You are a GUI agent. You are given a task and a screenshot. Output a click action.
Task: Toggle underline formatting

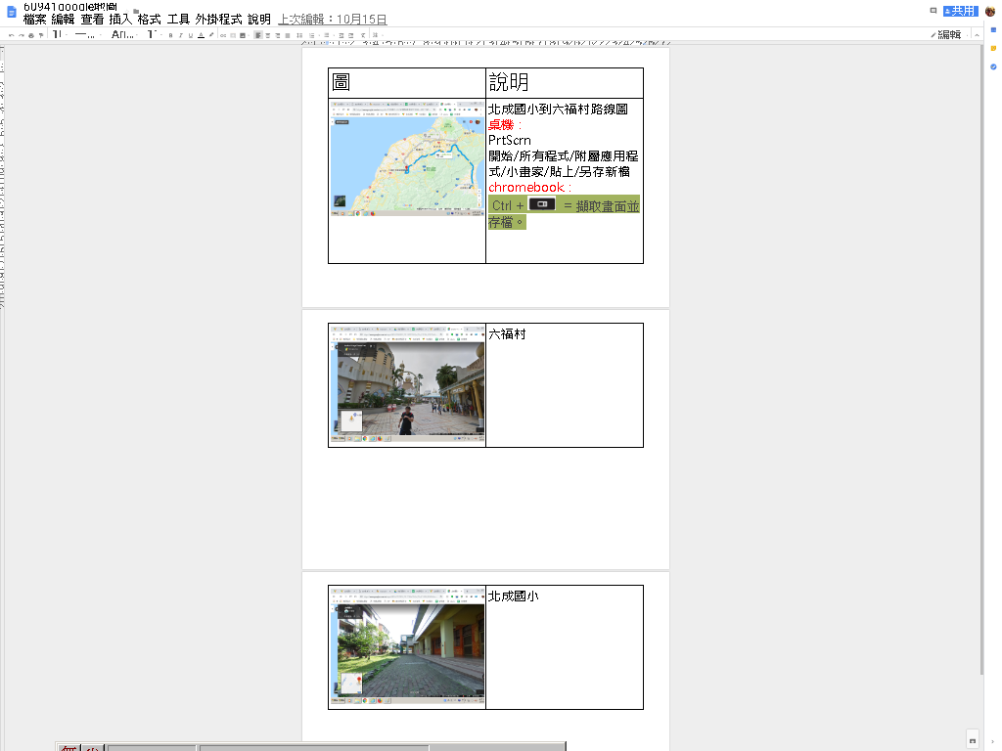(191, 35)
